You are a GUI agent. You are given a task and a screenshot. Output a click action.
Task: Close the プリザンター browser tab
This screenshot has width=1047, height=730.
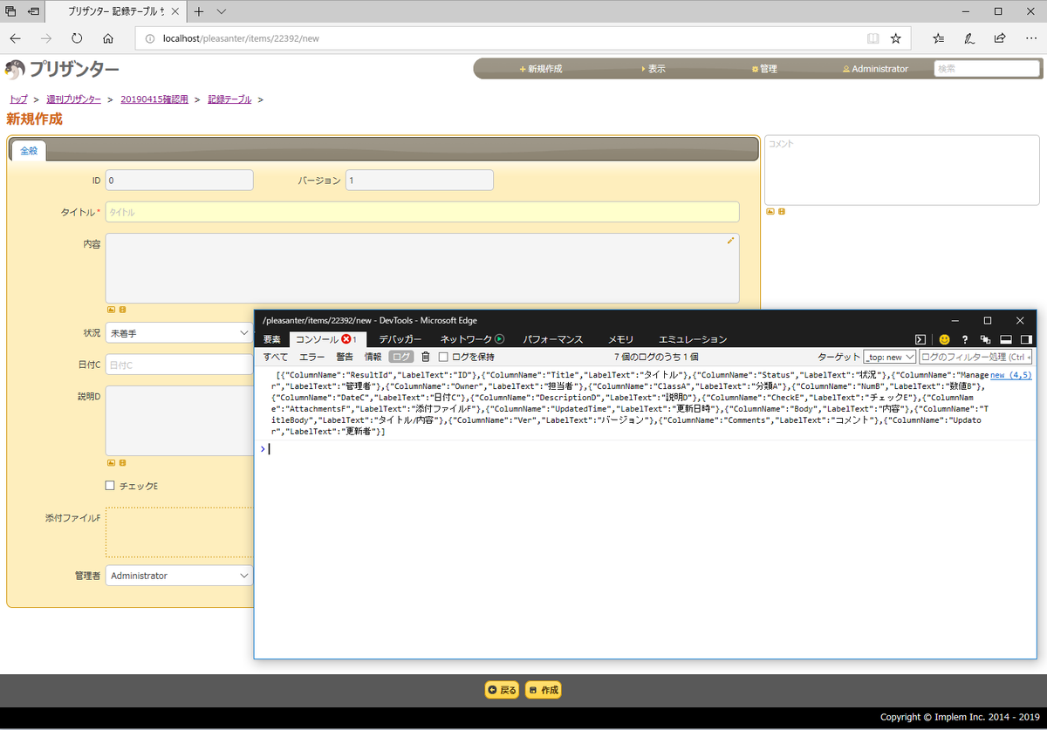174,12
